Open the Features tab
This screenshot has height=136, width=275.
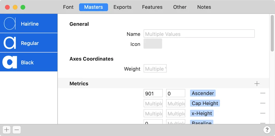152,7
